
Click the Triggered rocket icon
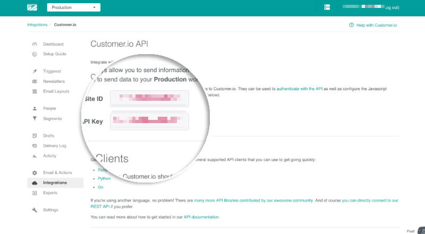35,72
